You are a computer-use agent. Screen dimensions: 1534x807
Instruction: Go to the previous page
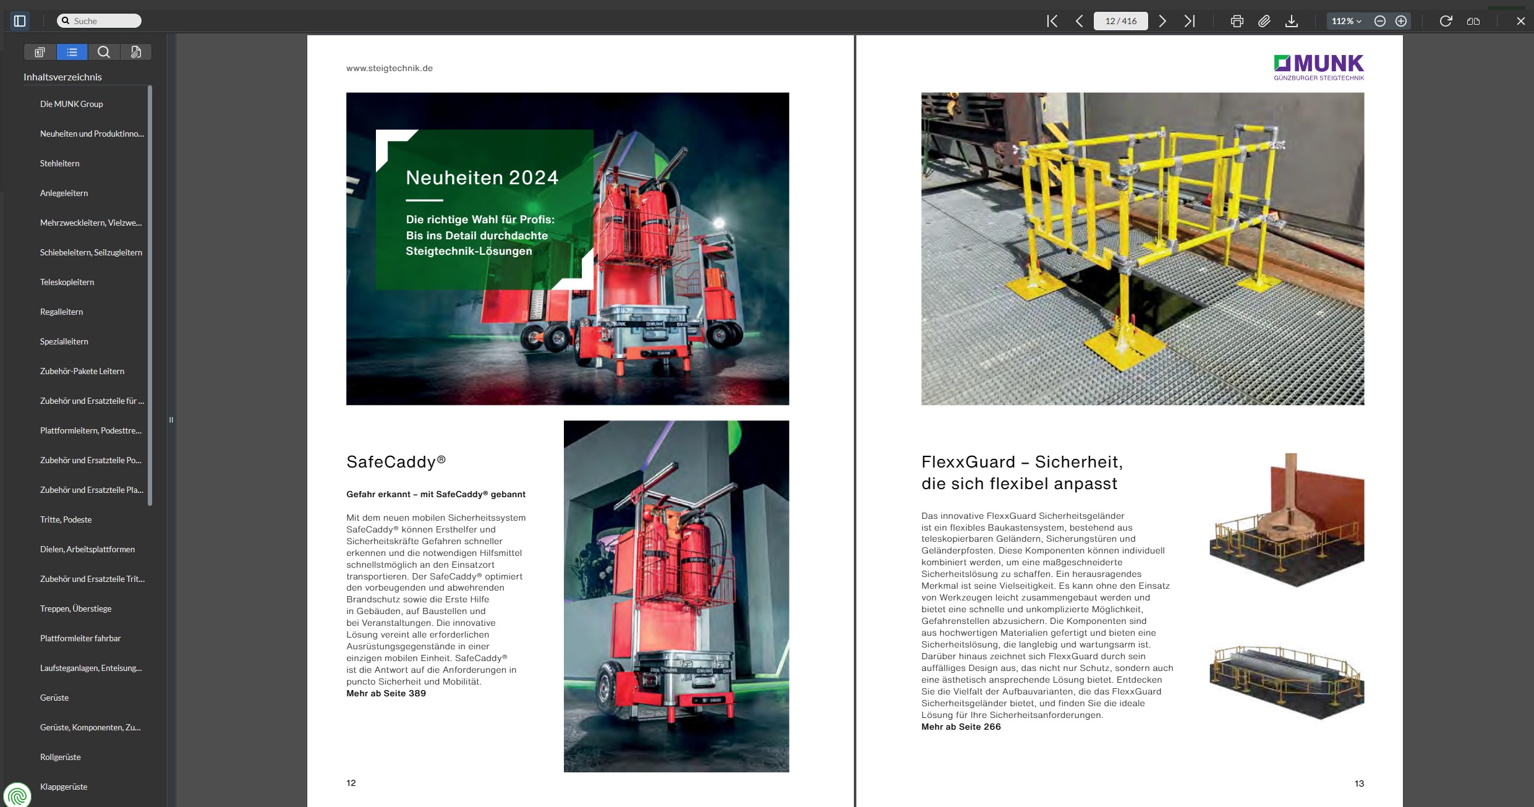tap(1080, 21)
